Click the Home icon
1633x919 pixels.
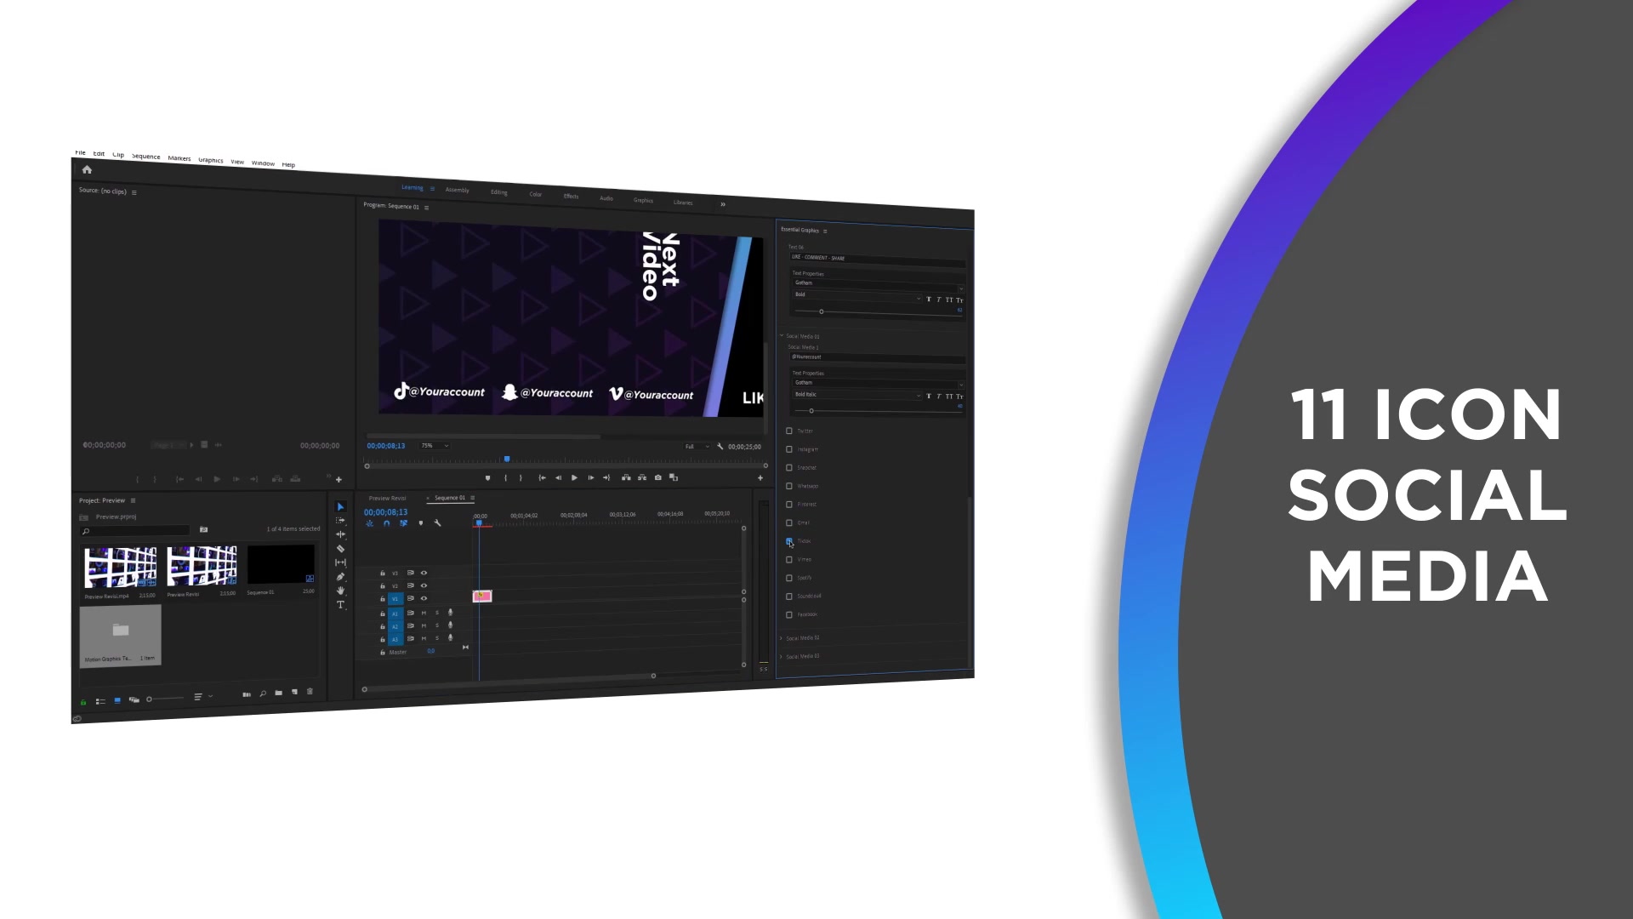click(87, 169)
